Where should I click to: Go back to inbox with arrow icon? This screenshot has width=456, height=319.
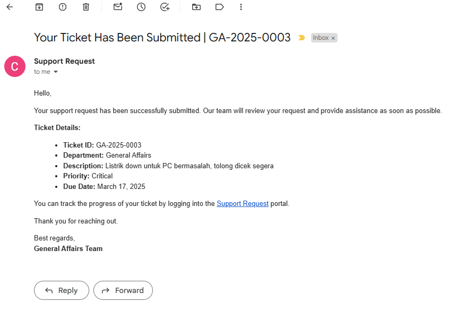click(x=10, y=7)
